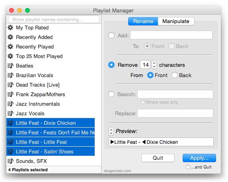Check the ...and Quit checkbox
The image size is (228, 182).
tap(188, 167)
